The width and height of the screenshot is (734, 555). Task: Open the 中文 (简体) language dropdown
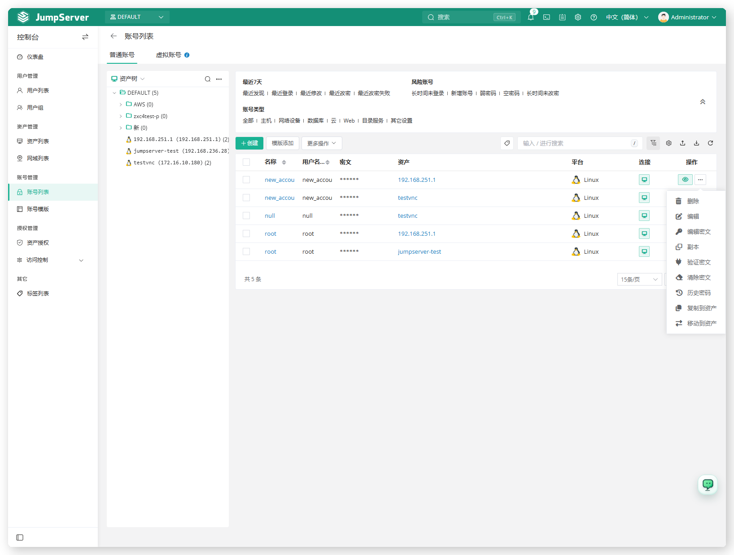[x=627, y=17]
